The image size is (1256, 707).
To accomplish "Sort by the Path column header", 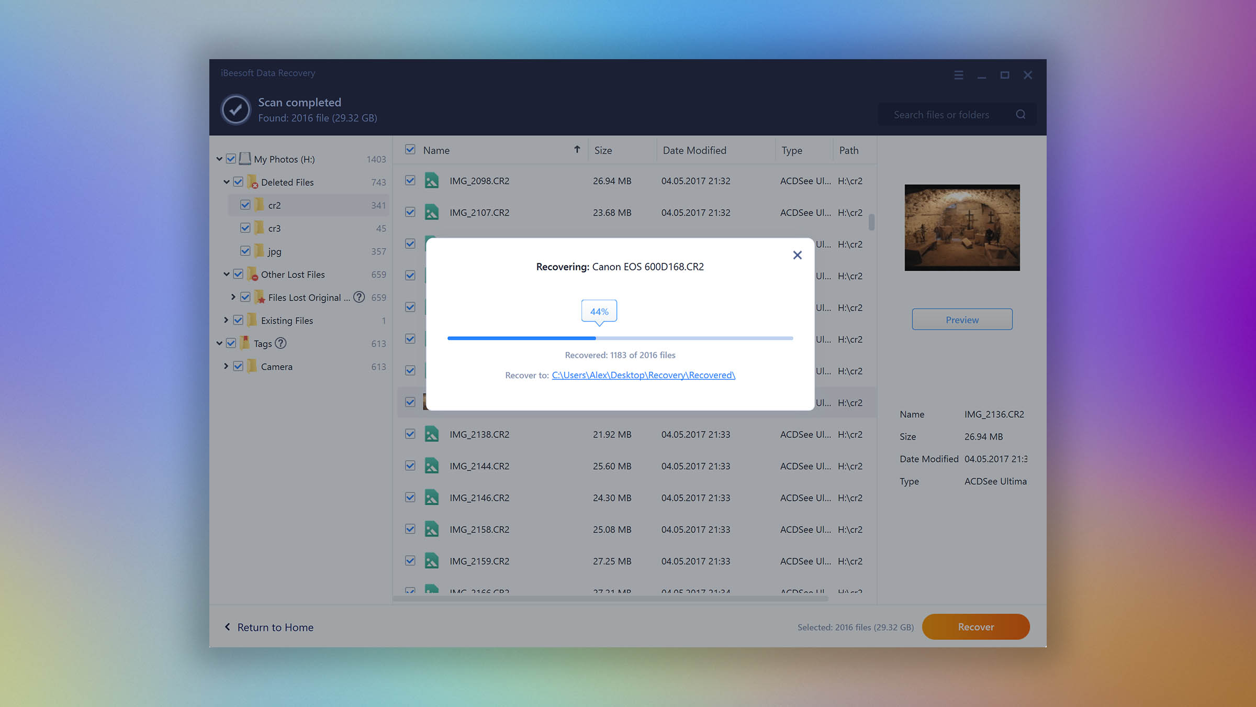I will click(x=849, y=150).
